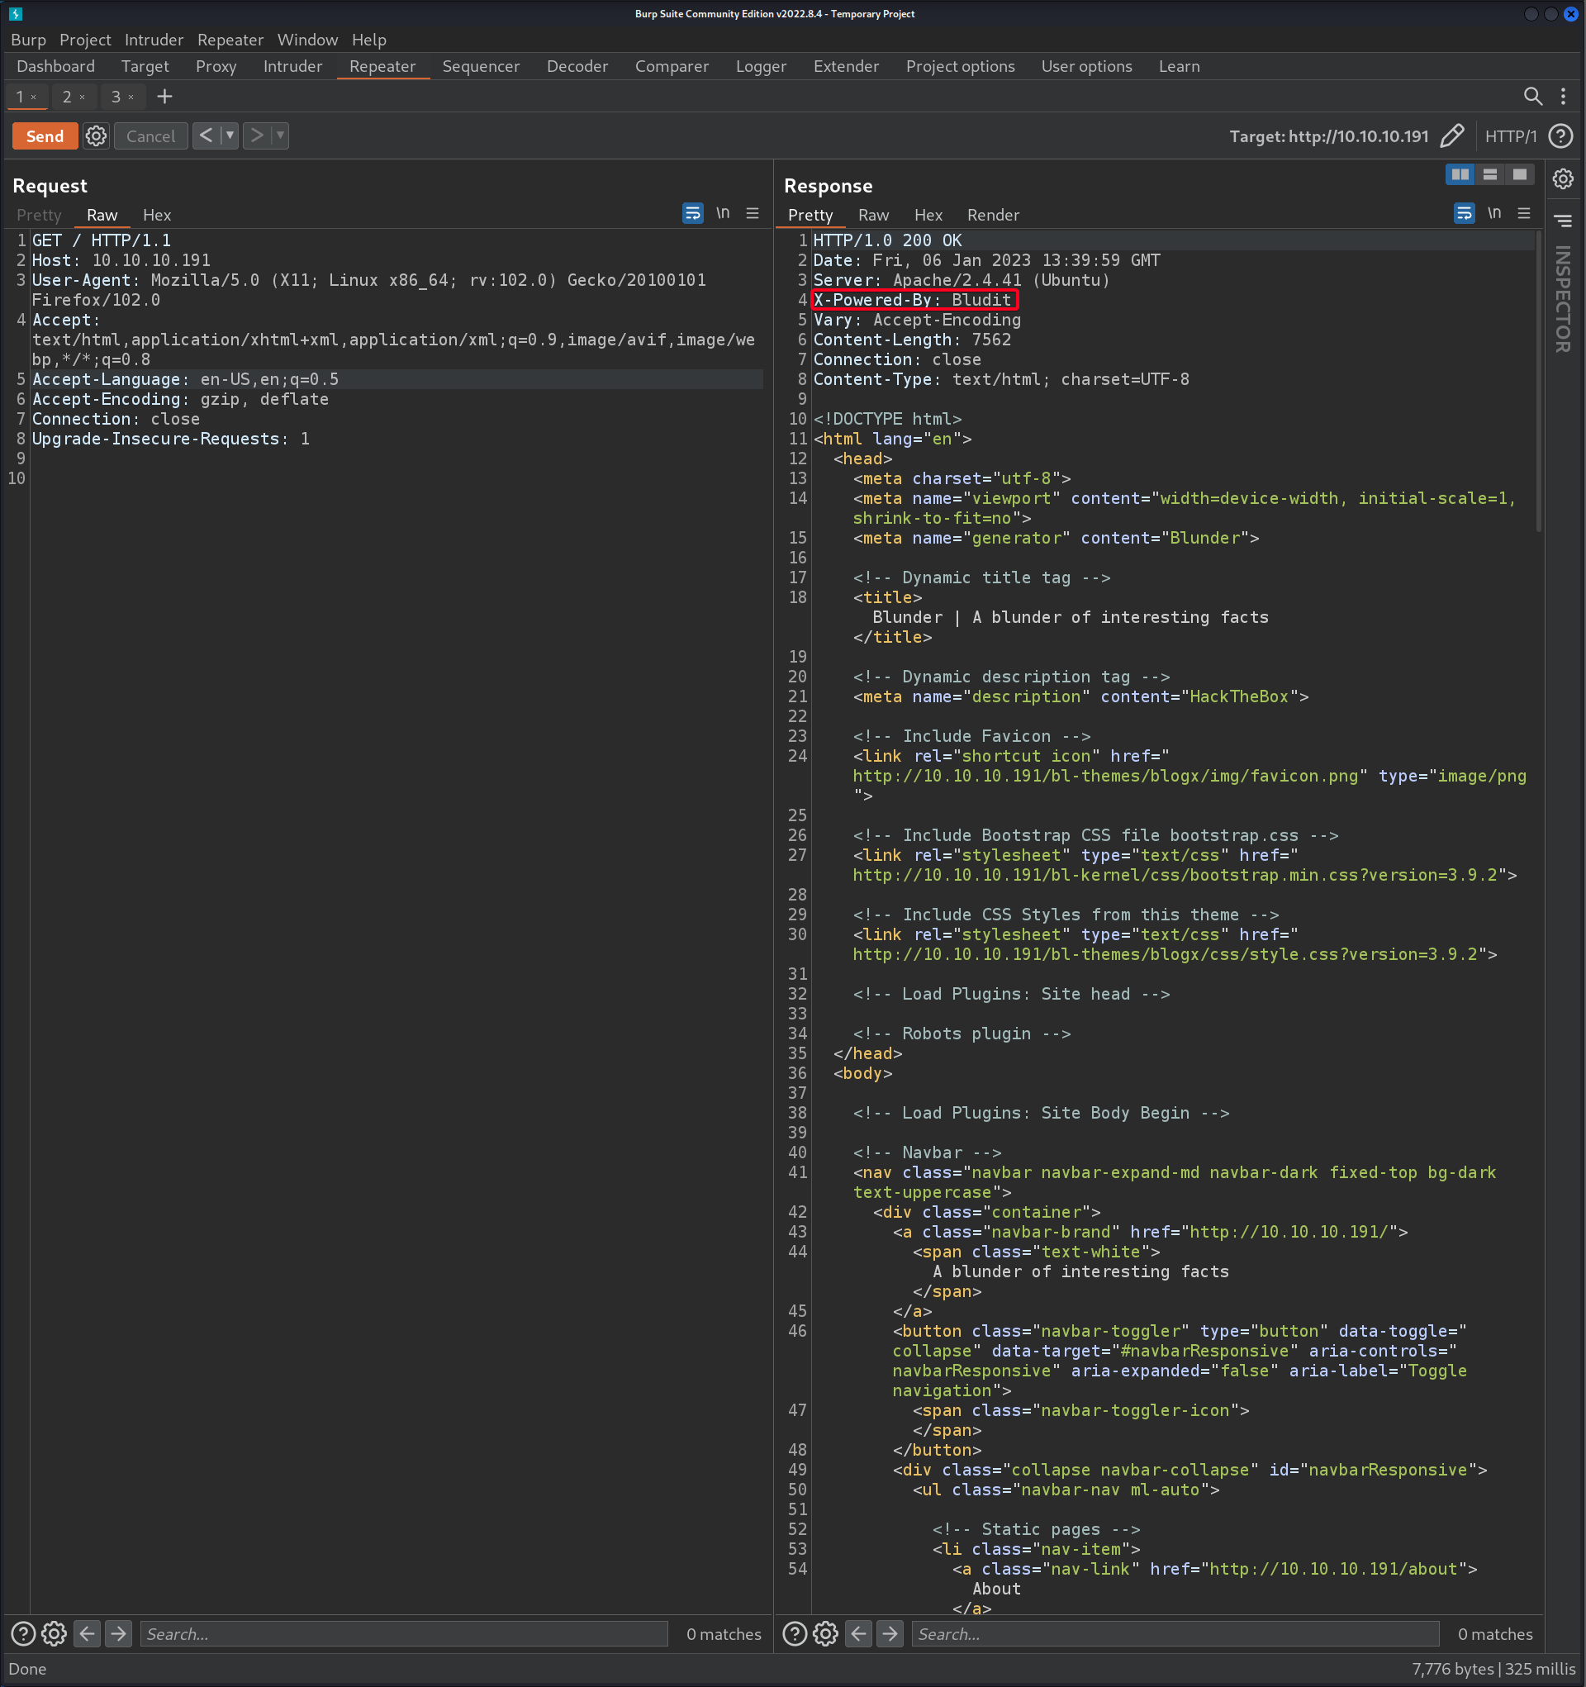Screen dimensions: 1586x1687
Task: Click the Response search input field
Action: pos(1175,1633)
